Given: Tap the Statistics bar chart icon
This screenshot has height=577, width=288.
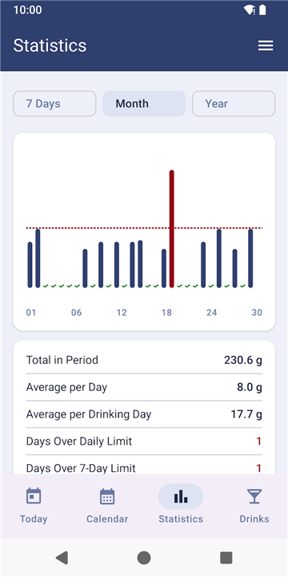Looking at the screenshot, I should pyautogui.click(x=181, y=496).
